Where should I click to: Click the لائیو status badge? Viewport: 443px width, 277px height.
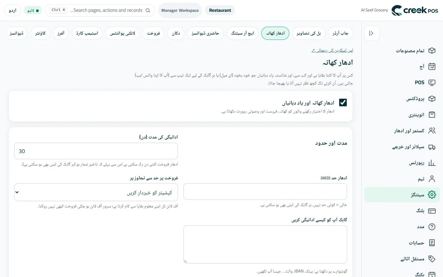[33, 10]
